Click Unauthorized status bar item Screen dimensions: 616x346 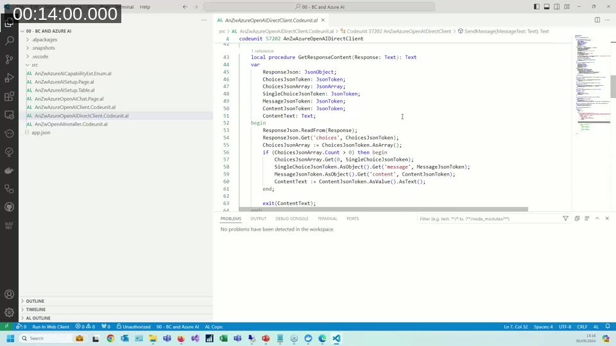point(133,326)
